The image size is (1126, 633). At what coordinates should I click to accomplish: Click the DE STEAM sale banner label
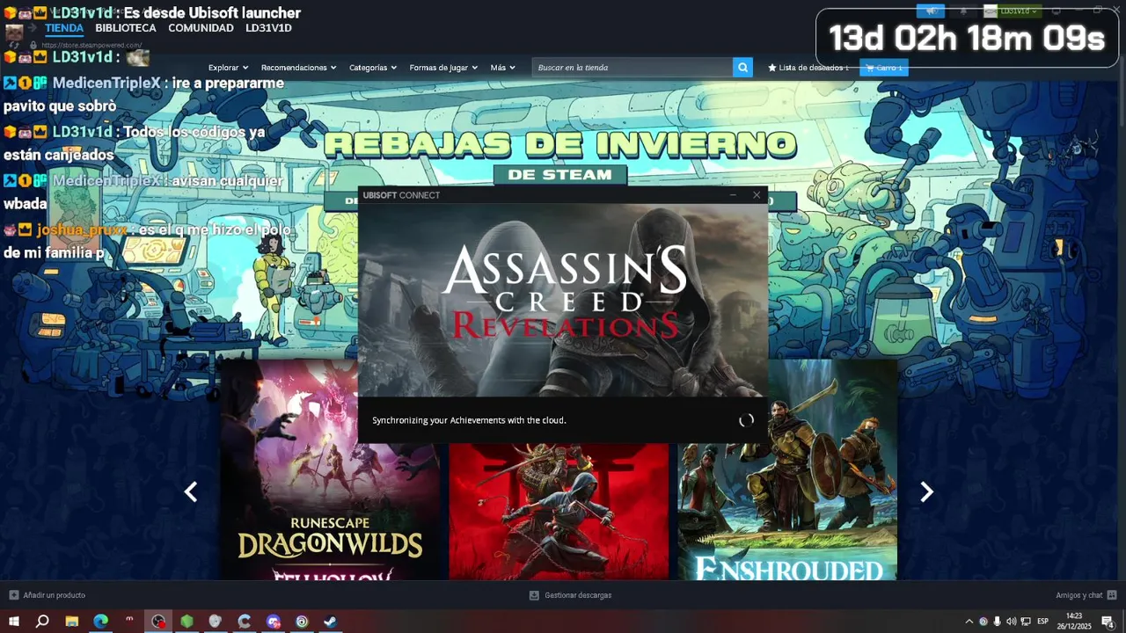click(560, 175)
